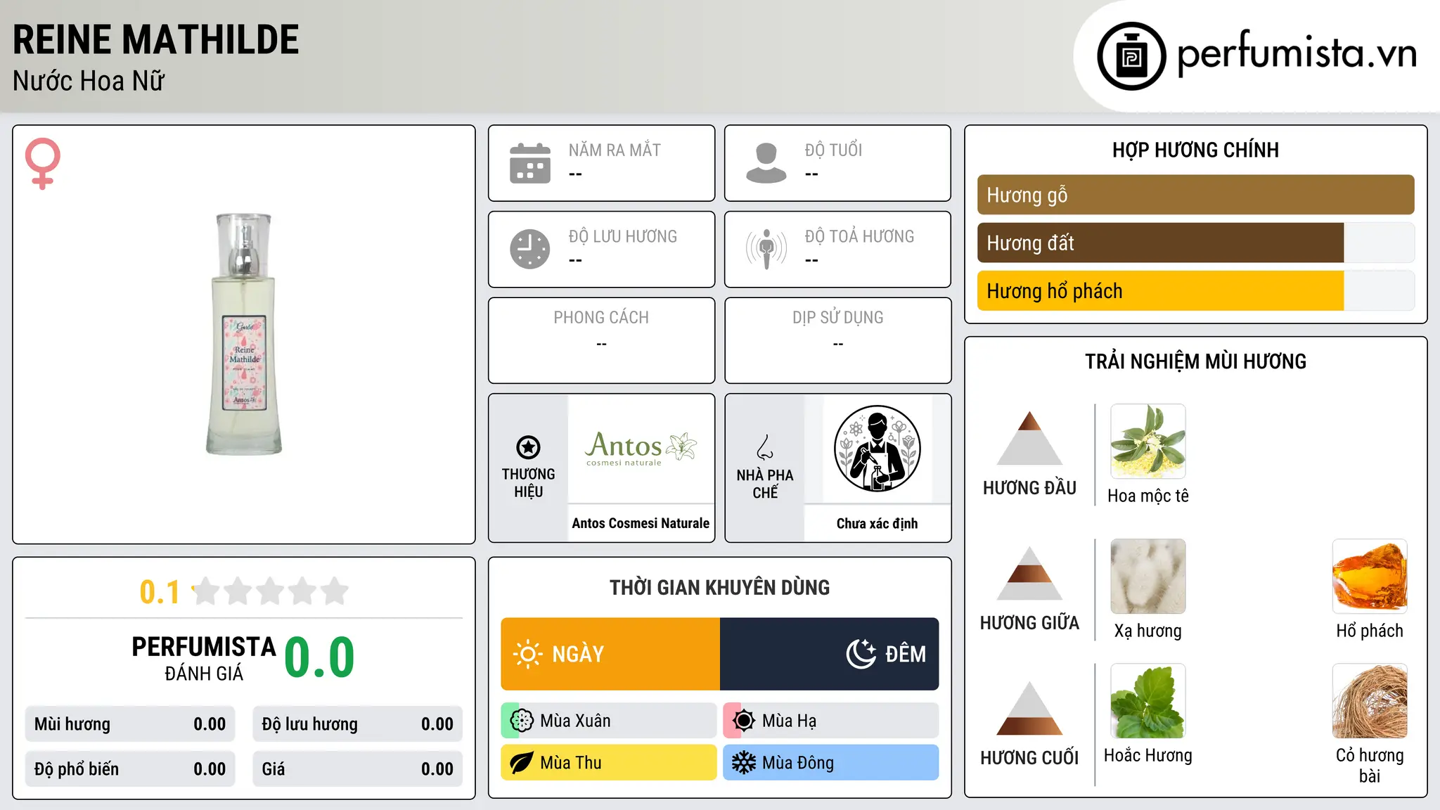Viewport: 1440px width, 810px height.
Task: Open the Xạ hương note image
Action: click(1148, 577)
